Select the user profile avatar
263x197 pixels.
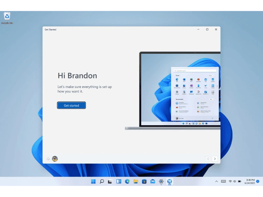(x=55, y=159)
